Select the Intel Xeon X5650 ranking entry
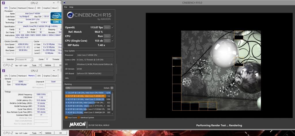The image size is (295, 136). point(88,93)
